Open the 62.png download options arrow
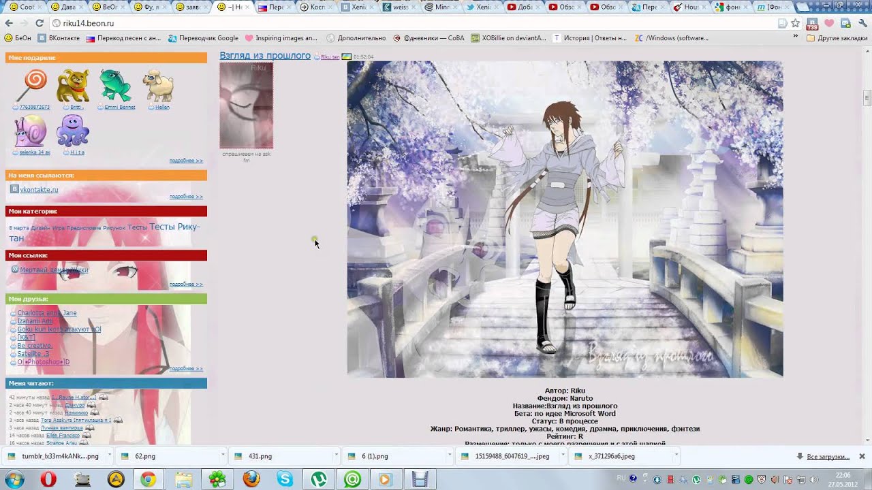The width and height of the screenshot is (872, 490). [223, 456]
